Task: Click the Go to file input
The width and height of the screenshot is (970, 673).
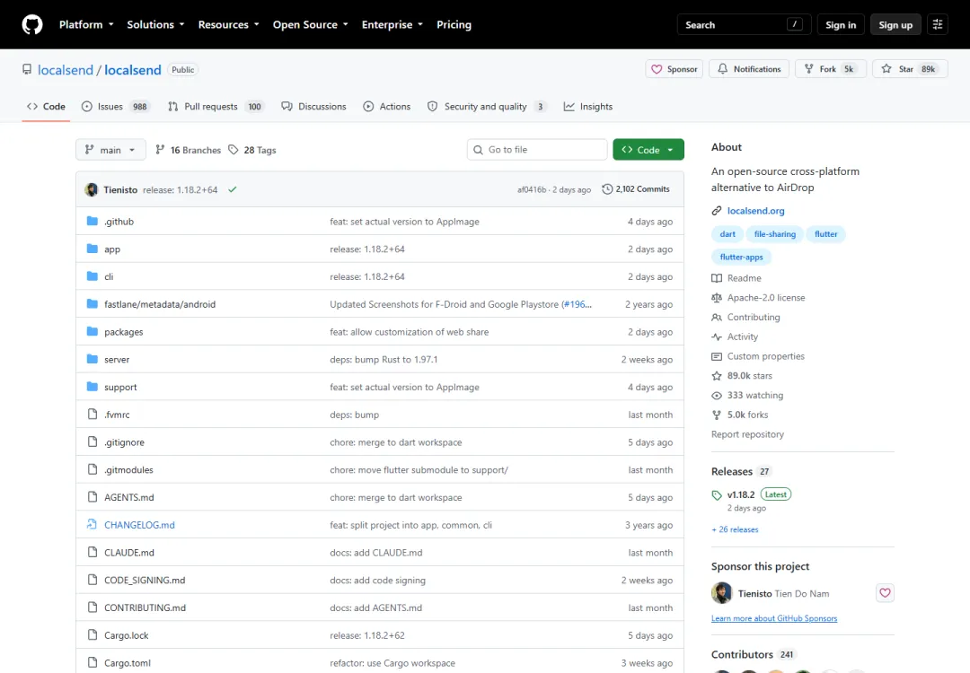Action: click(x=537, y=150)
